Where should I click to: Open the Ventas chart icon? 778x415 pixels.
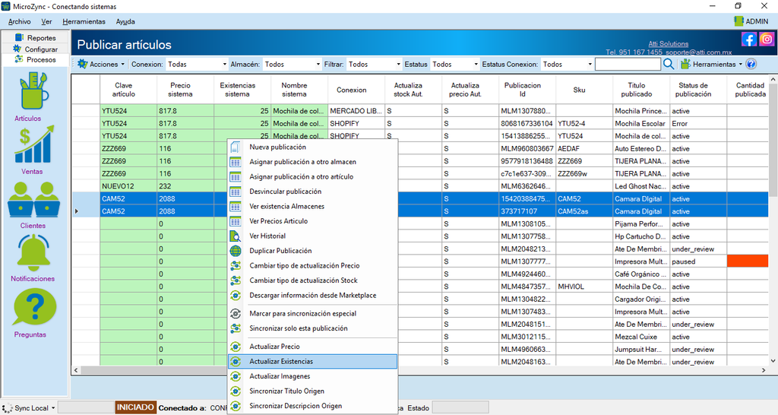(33, 144)
